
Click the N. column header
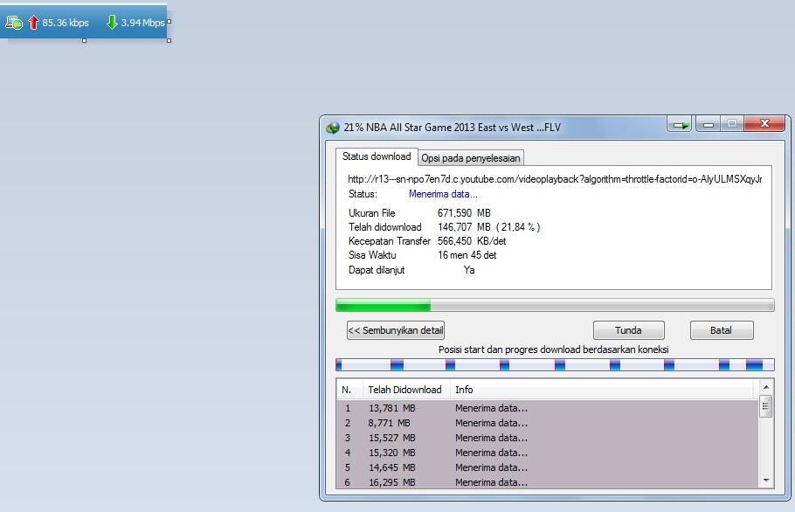(x=349, y=390)
